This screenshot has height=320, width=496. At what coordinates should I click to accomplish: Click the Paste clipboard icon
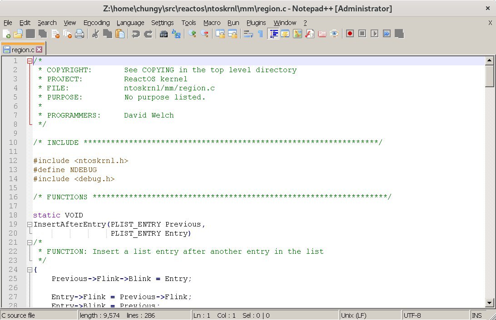120,34
